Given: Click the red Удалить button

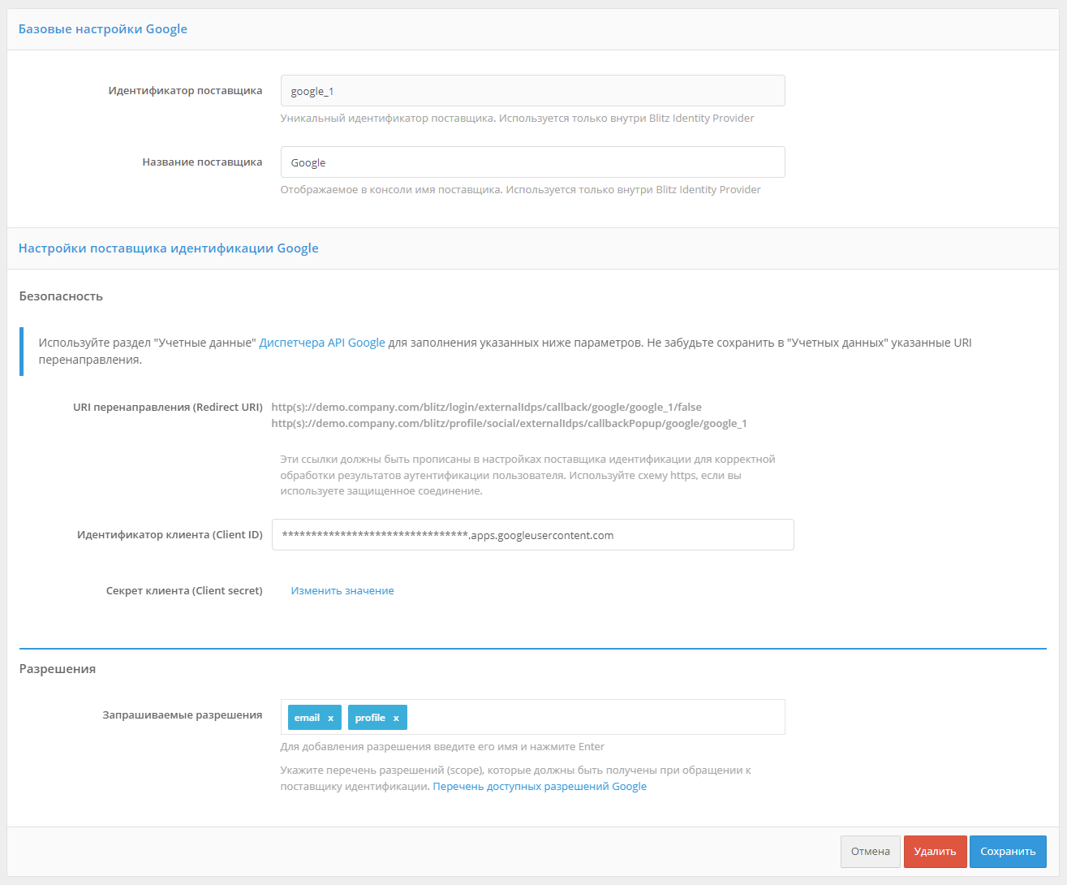Looking at the screenshot, I should 935,852.
